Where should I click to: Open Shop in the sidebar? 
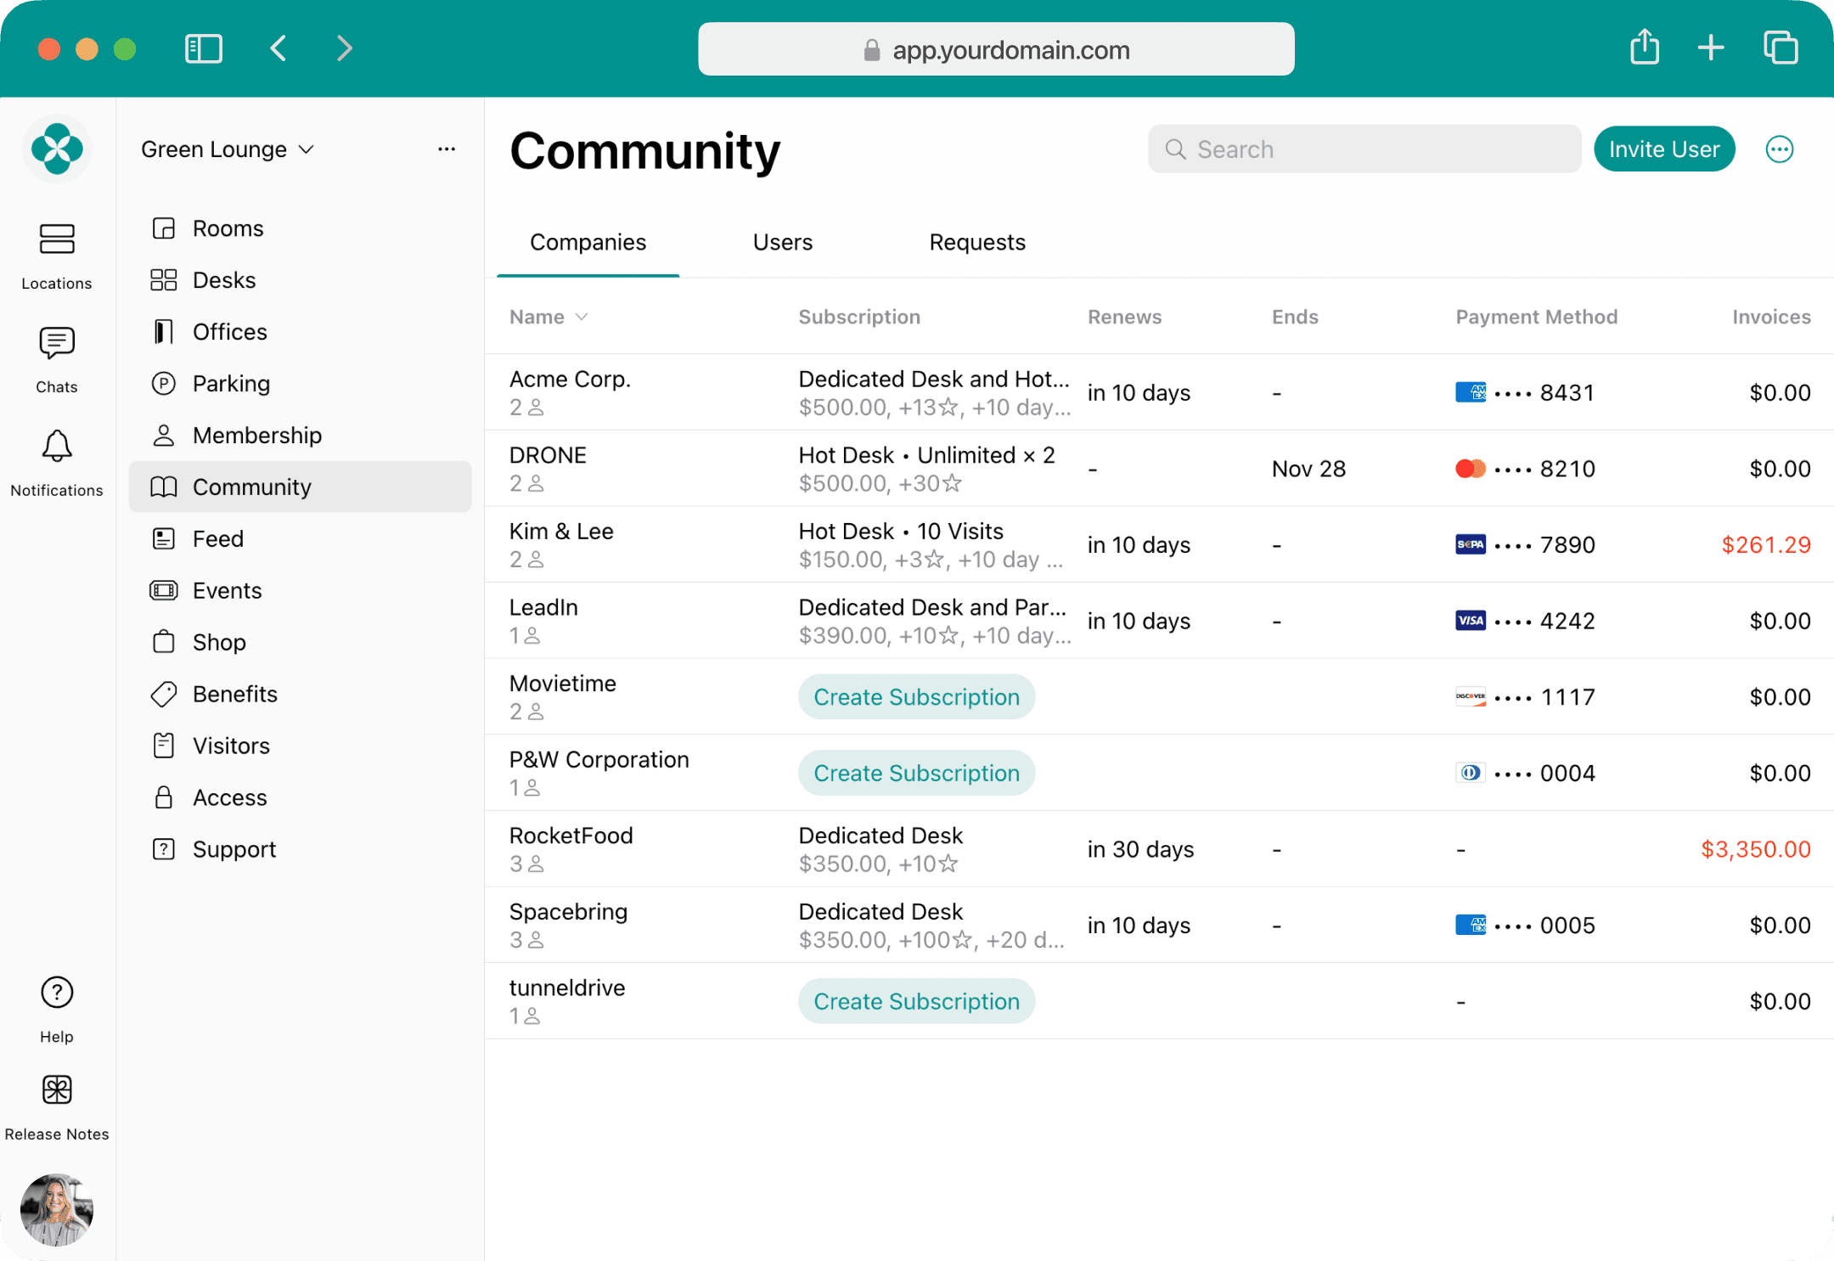tap(300, 643)
